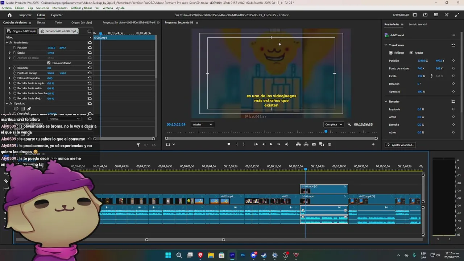464x261 pixels.
Task: Open more options for 6-002.mp4 clip
Action: pos(453,35)
